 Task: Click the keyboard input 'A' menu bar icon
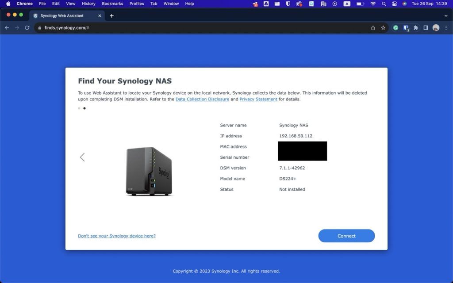347,4
